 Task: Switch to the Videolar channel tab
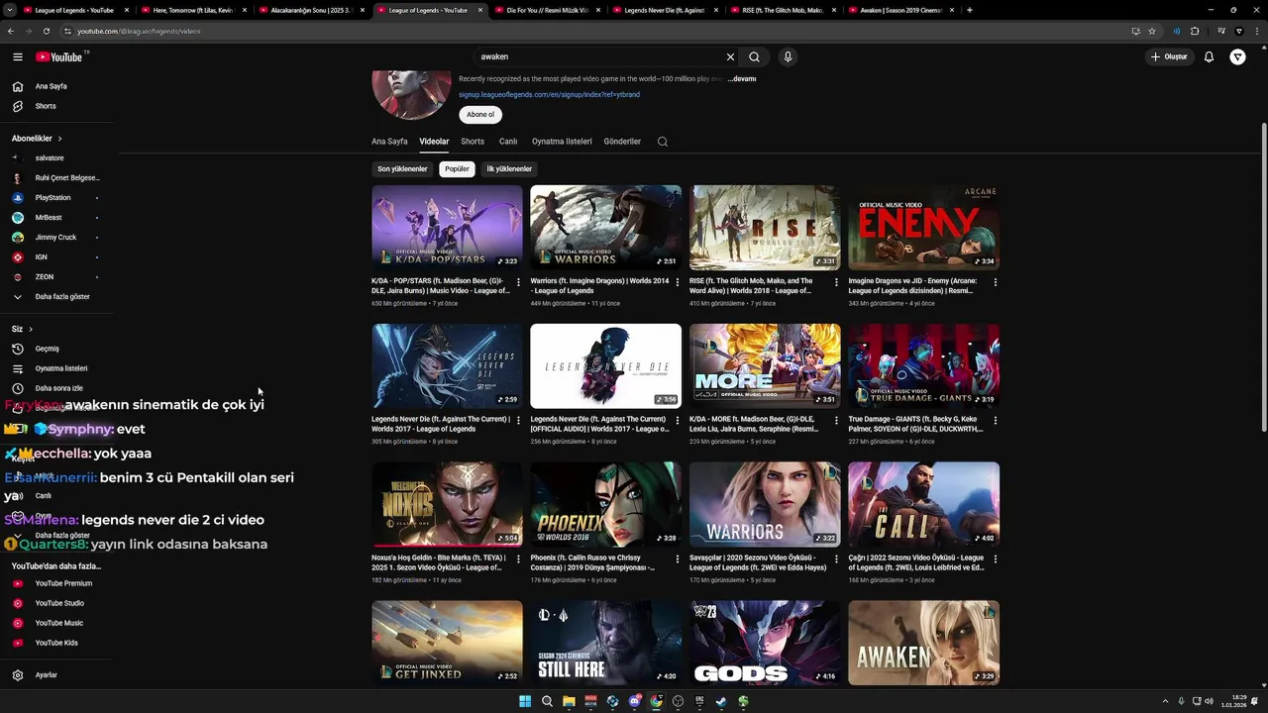coord(434,142)
